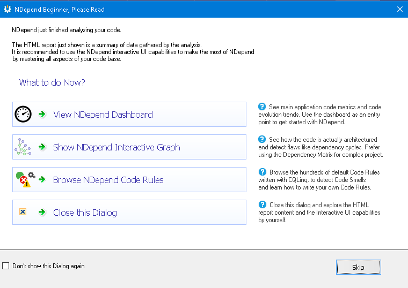Image resolution: width=408 pixels, height=288 pixels.
Task: Click help icon for interactive graph description
Action: tap(262, 139)
